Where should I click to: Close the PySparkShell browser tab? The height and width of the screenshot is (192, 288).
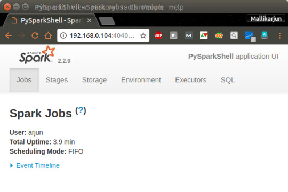[x=89, y=20]
